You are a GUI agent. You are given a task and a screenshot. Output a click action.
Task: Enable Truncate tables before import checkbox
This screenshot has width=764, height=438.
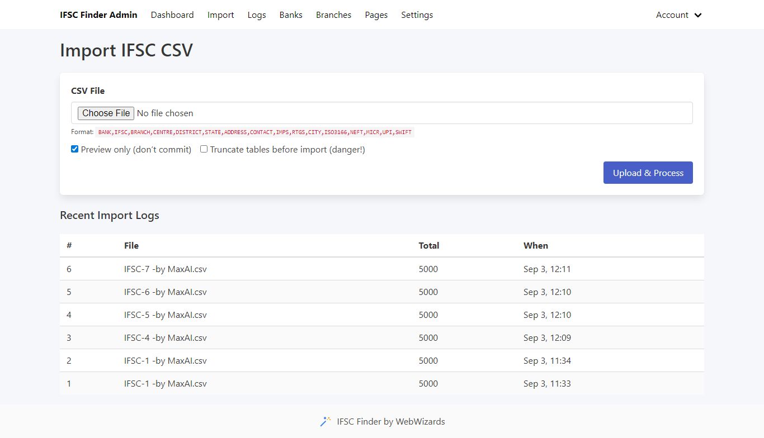point(204,149)
